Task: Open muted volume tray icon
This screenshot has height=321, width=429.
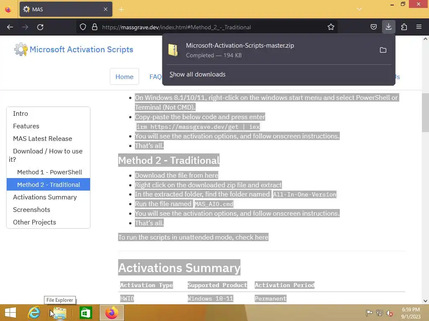Action: 390,313
